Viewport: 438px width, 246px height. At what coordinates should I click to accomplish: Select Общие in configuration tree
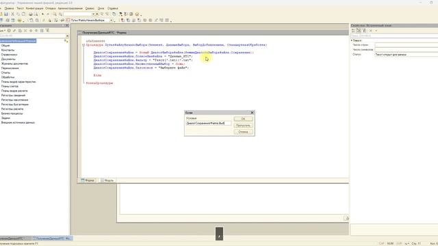pyautogui.click(x=5, y=46)
